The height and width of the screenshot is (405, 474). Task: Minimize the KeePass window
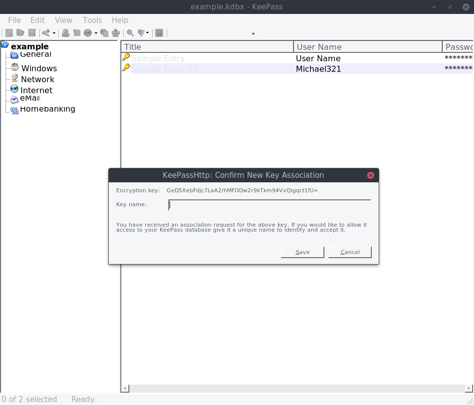pos(434,6)
